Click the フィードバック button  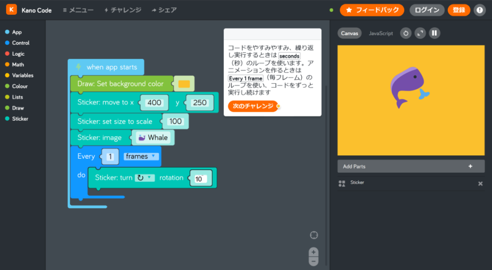372,10
